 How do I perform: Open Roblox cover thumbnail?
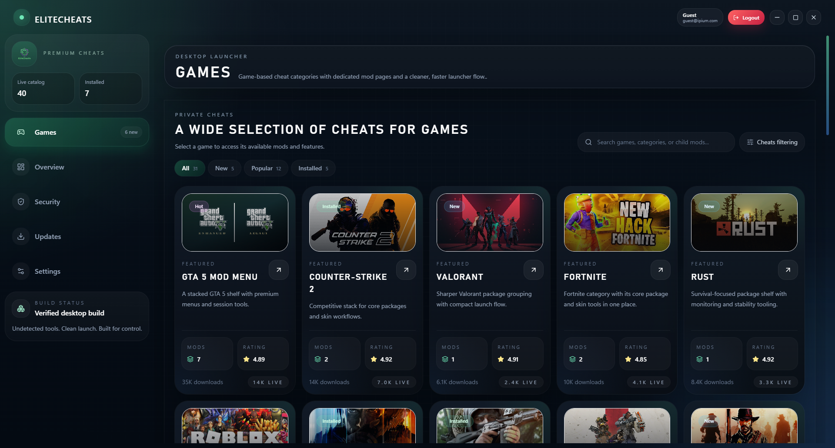(x=235, y=426)
